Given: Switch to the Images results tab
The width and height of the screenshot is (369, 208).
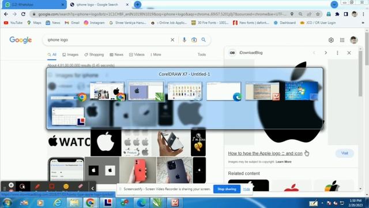Looking at the screenshot, I should click(x=70, y=54).
